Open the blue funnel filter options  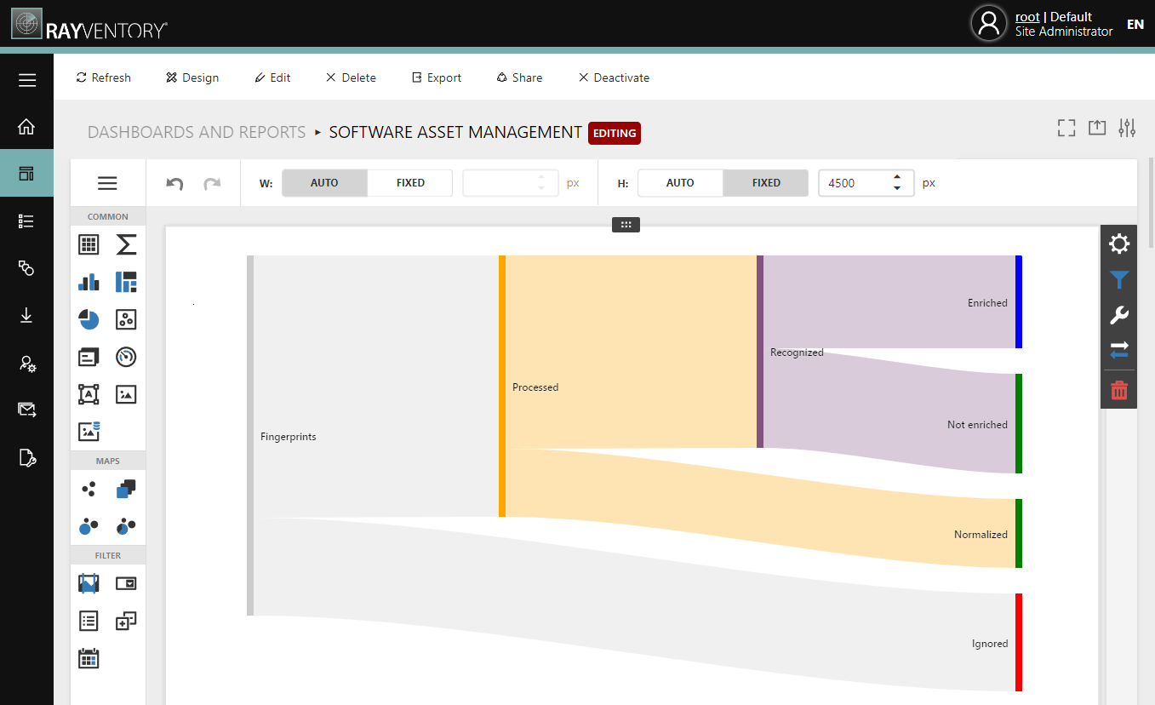[x=1118, y=280]
